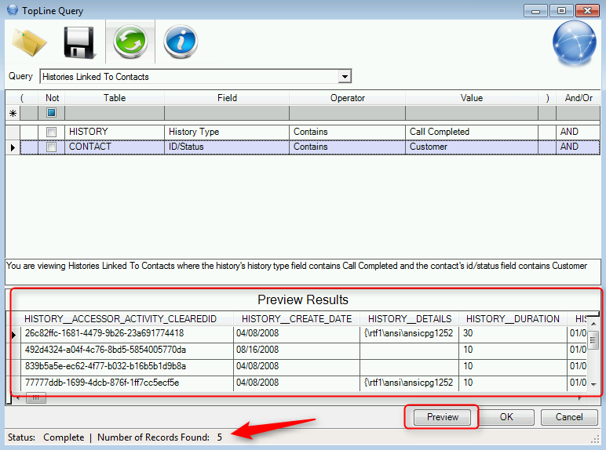
Task: Toggle Not checkbox for HISTORY row
Action: click(51, 132)
